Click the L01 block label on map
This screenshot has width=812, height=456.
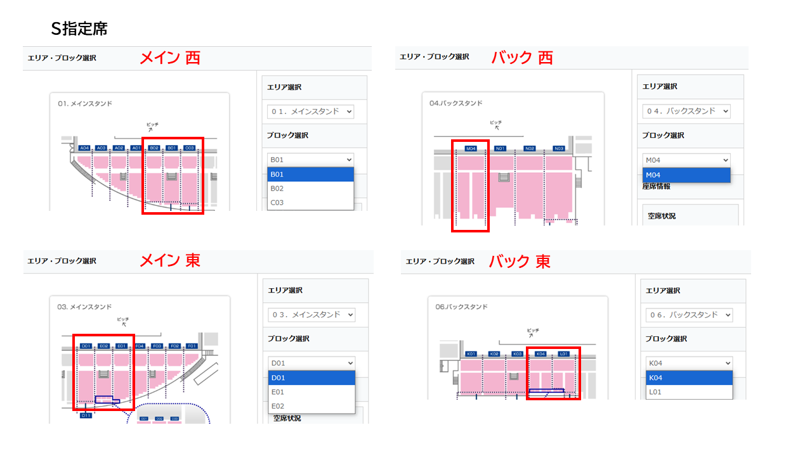pyautogui.click(x=564, y=354)
